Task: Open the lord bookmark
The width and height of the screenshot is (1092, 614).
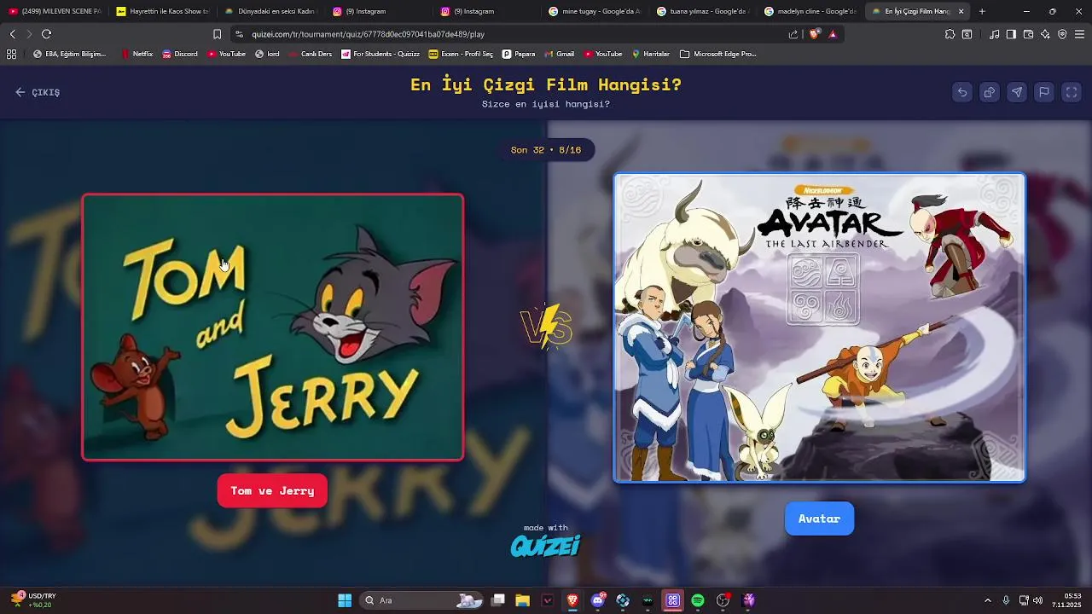Action: tap(267, 54)
